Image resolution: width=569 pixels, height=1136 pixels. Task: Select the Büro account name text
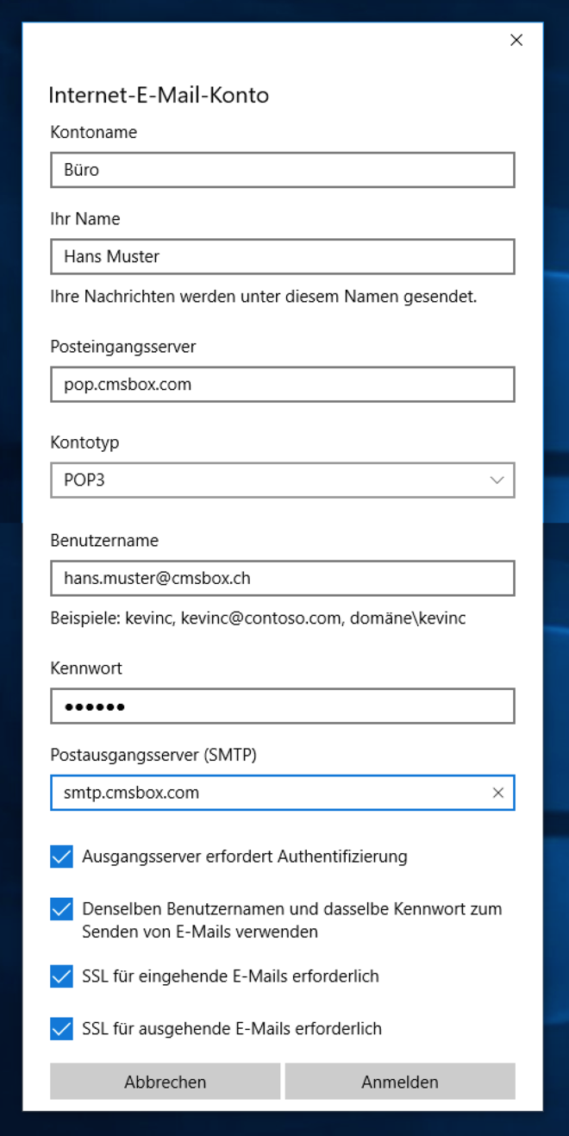(x=78, y=170)
